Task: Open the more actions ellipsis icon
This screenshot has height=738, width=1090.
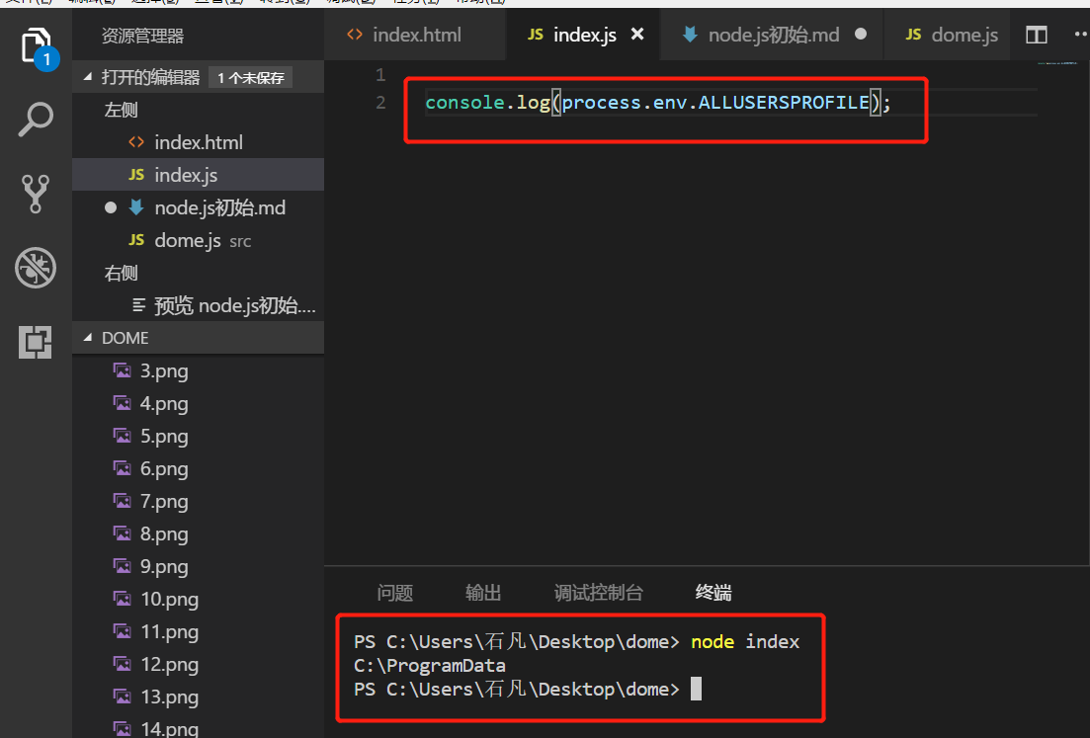Action: point(1079,35)
